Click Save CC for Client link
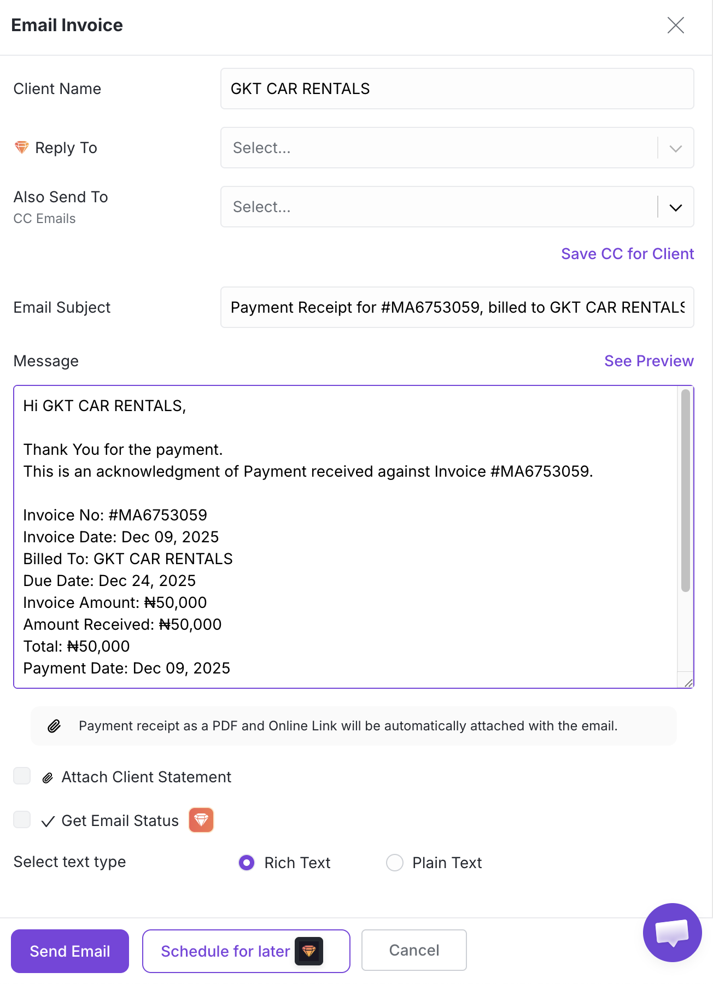Screen dimensions: 713x984 627,254
